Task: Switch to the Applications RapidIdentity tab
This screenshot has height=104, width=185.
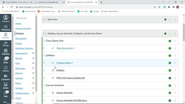Action: [x=49, y=2]
